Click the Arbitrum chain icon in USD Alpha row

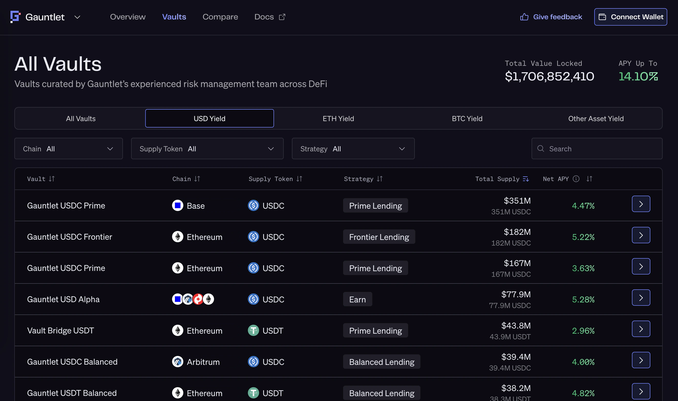coord(188,299)
